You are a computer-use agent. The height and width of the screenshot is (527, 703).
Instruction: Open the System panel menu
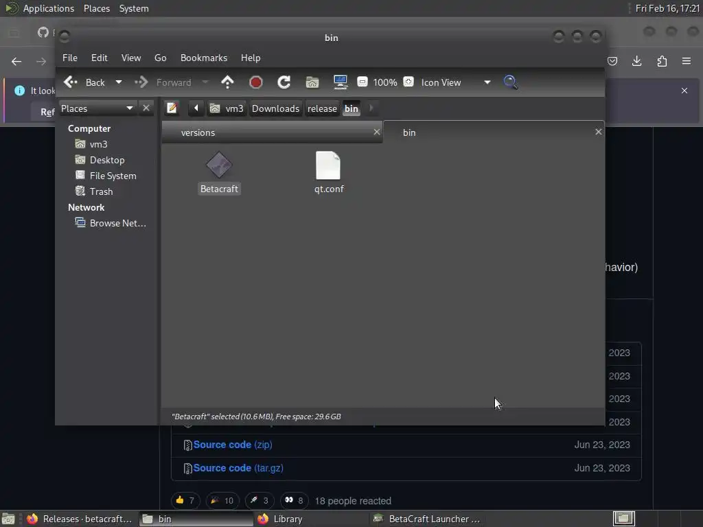134,8
